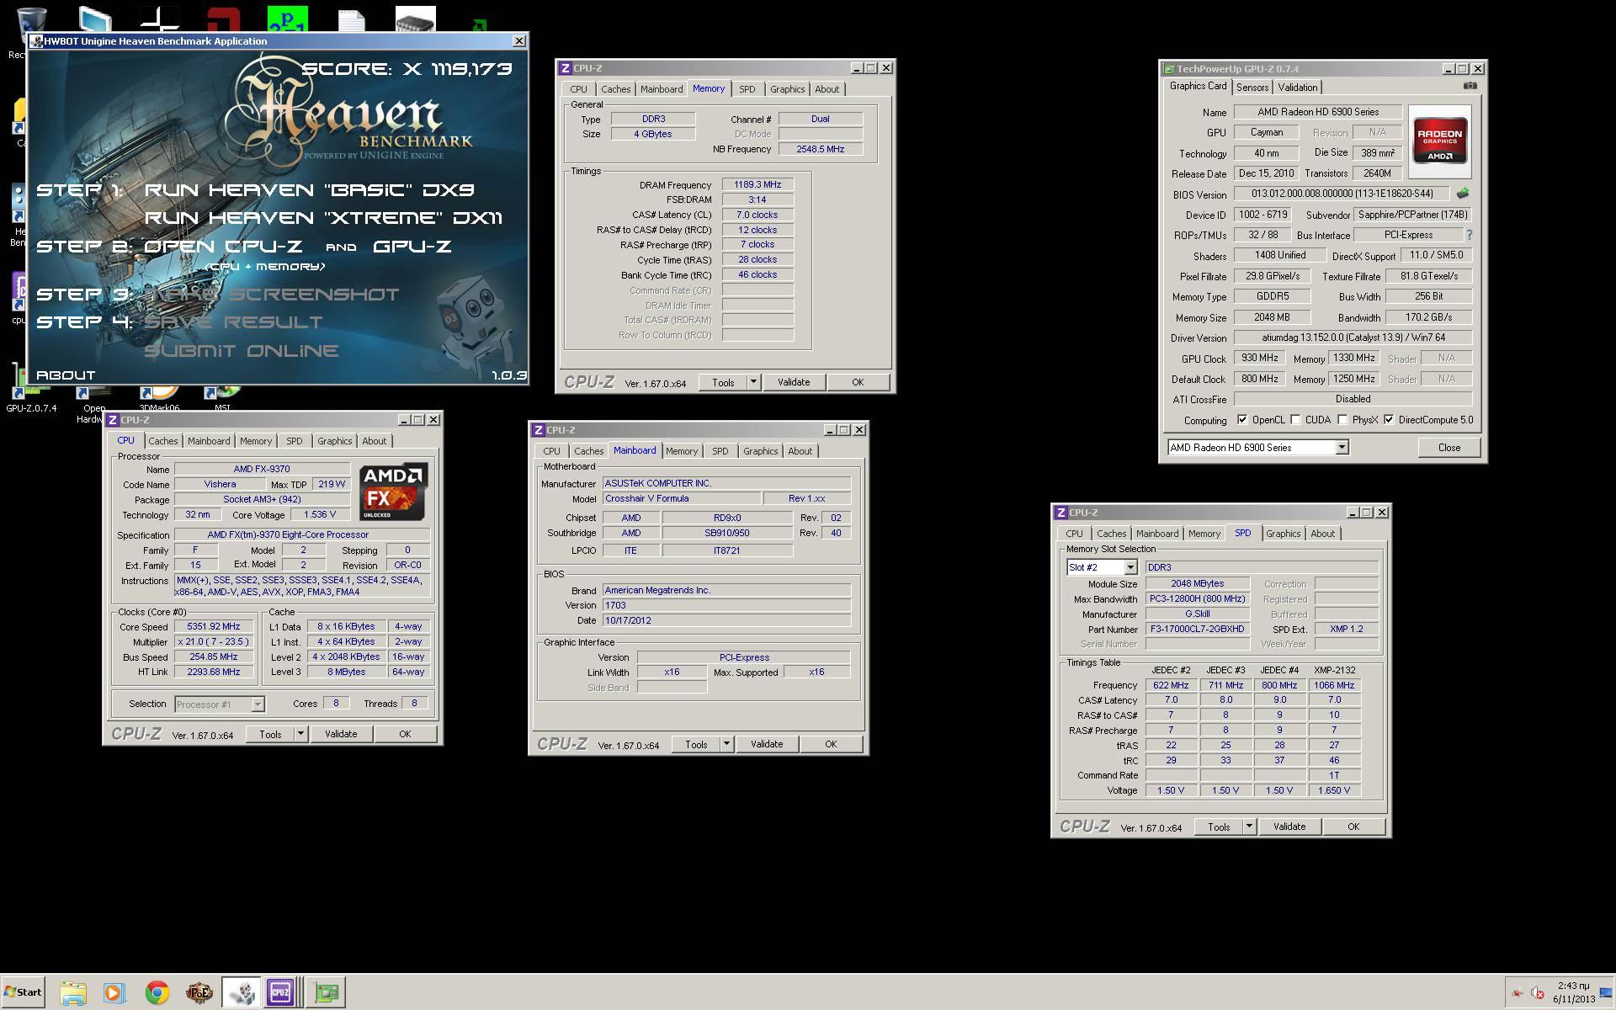
Task: Toggle the PhysX checkbox
Action: [x=1342, y=419]
